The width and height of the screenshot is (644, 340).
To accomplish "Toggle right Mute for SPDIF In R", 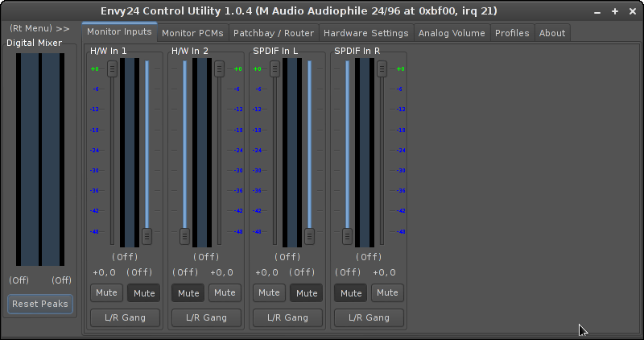I will (387, 292).
